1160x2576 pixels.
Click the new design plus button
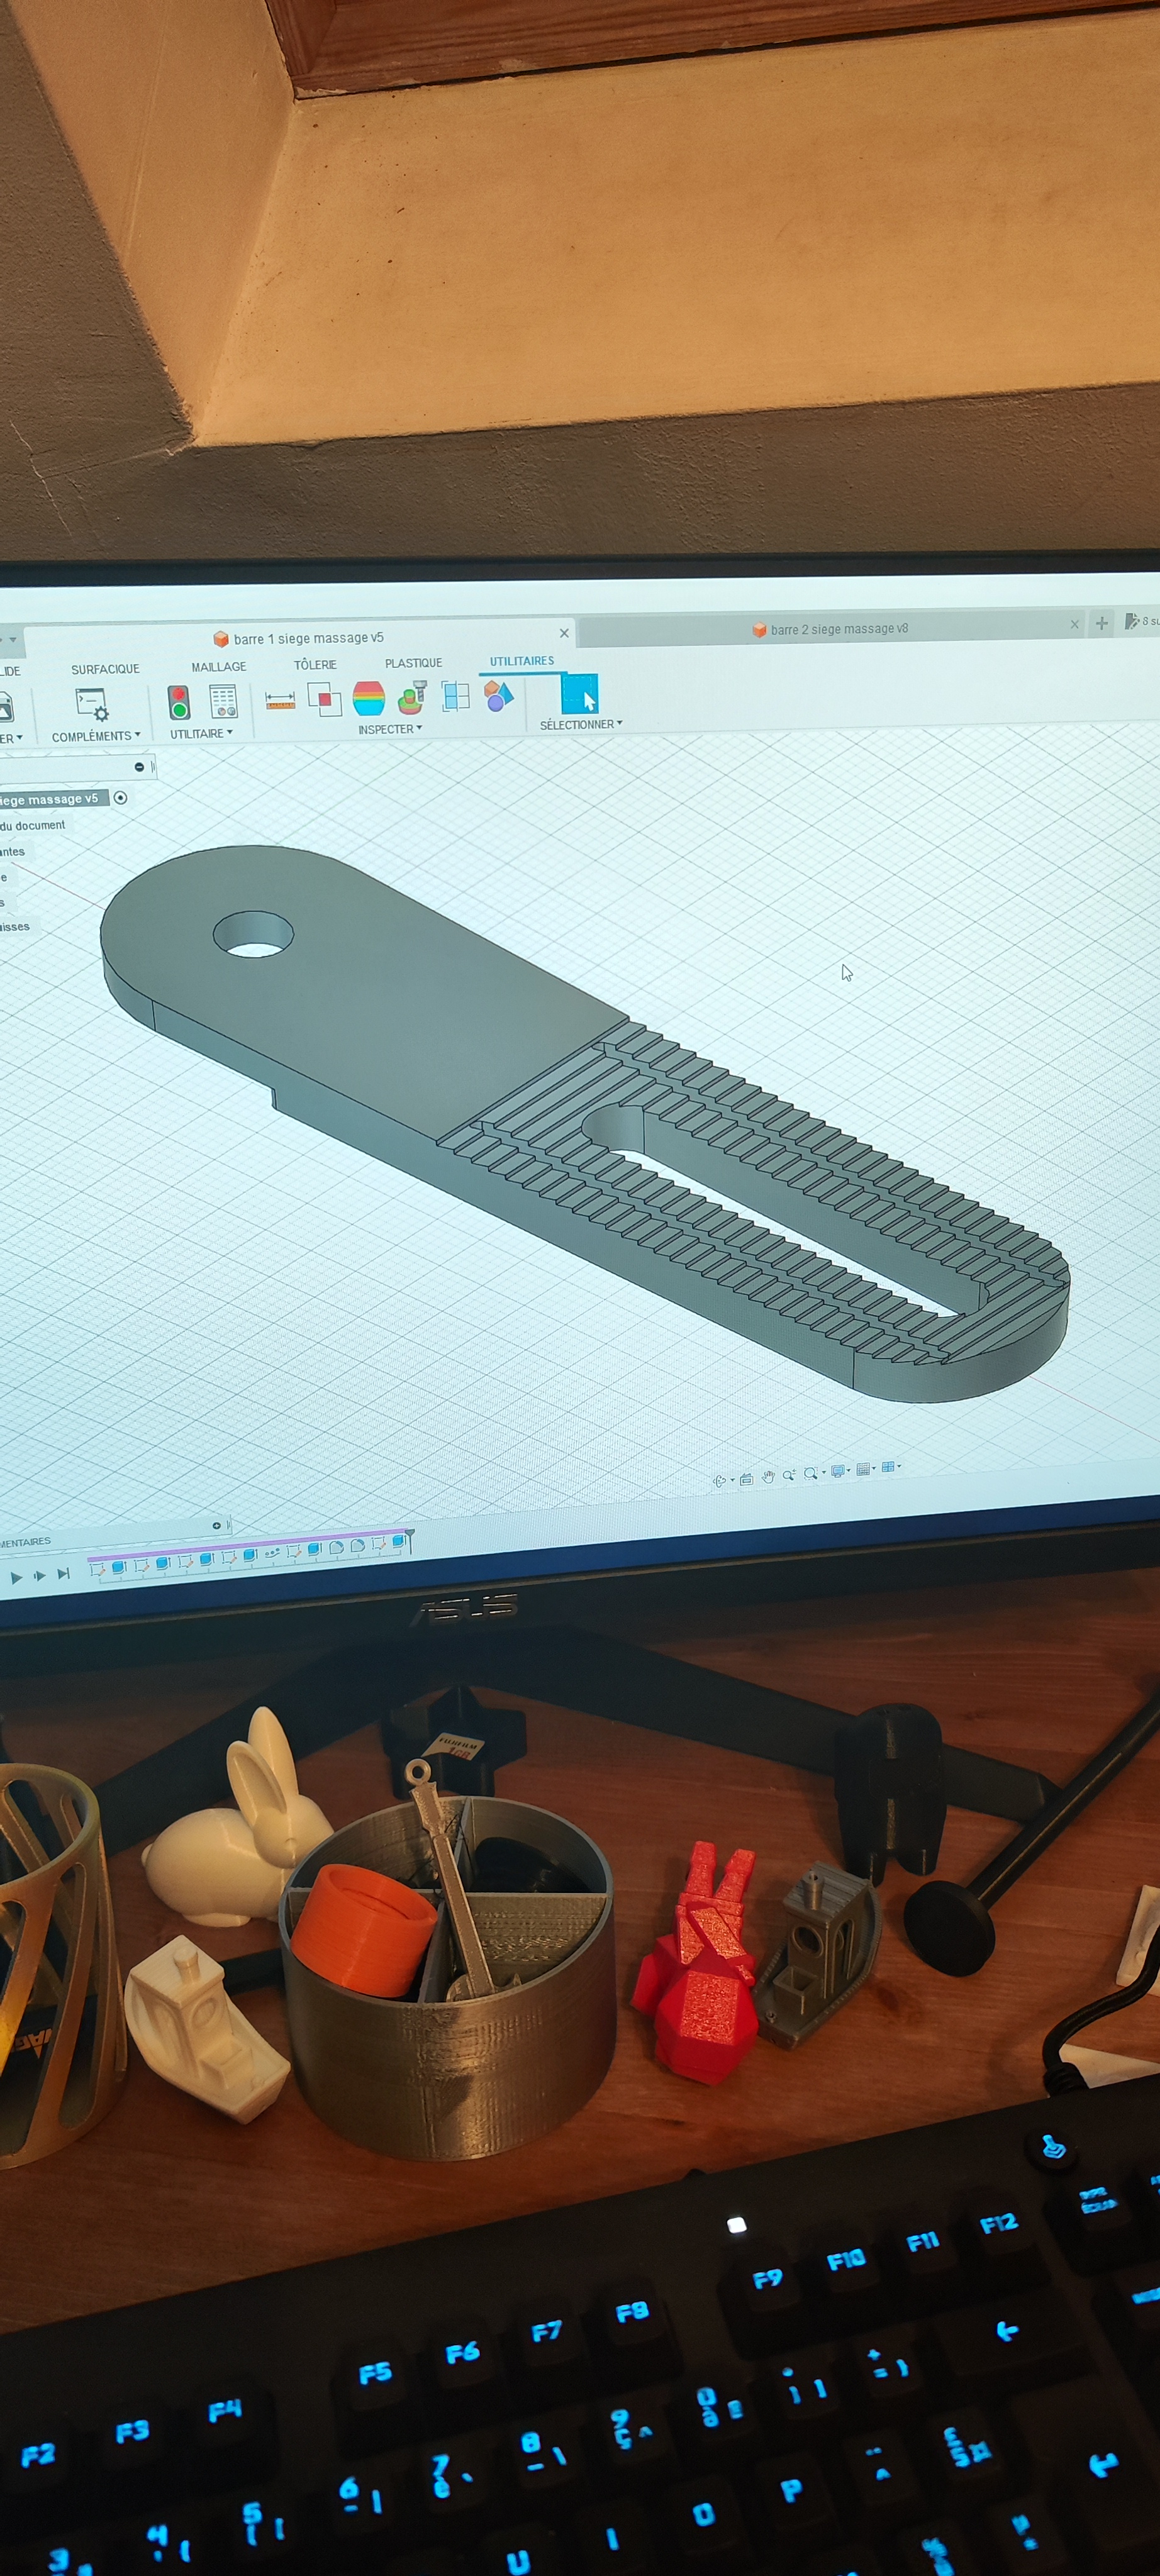(1101, 623)
